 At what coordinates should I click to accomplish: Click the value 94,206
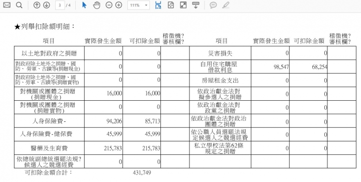coord(114,121)
